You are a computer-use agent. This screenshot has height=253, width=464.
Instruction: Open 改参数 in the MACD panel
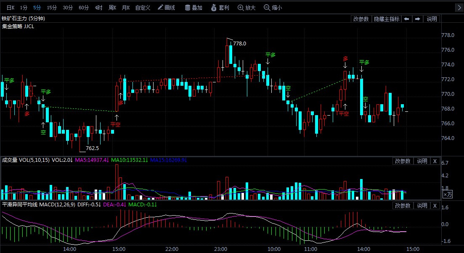point(403,206)
